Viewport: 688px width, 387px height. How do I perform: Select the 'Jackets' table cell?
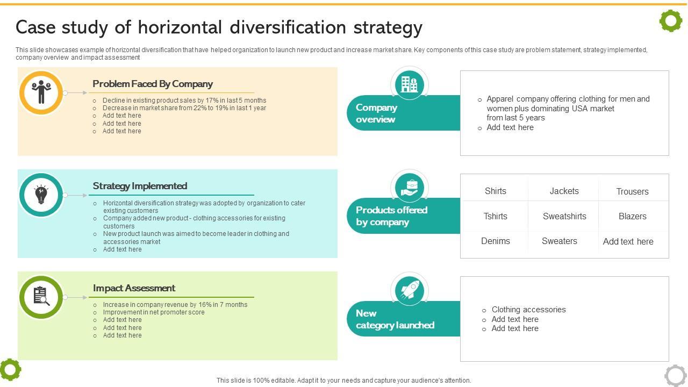pyautogui.click(x=564, y=191)
